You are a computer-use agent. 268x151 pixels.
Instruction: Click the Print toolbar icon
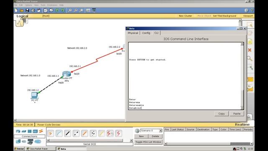(x=33, y=10)
